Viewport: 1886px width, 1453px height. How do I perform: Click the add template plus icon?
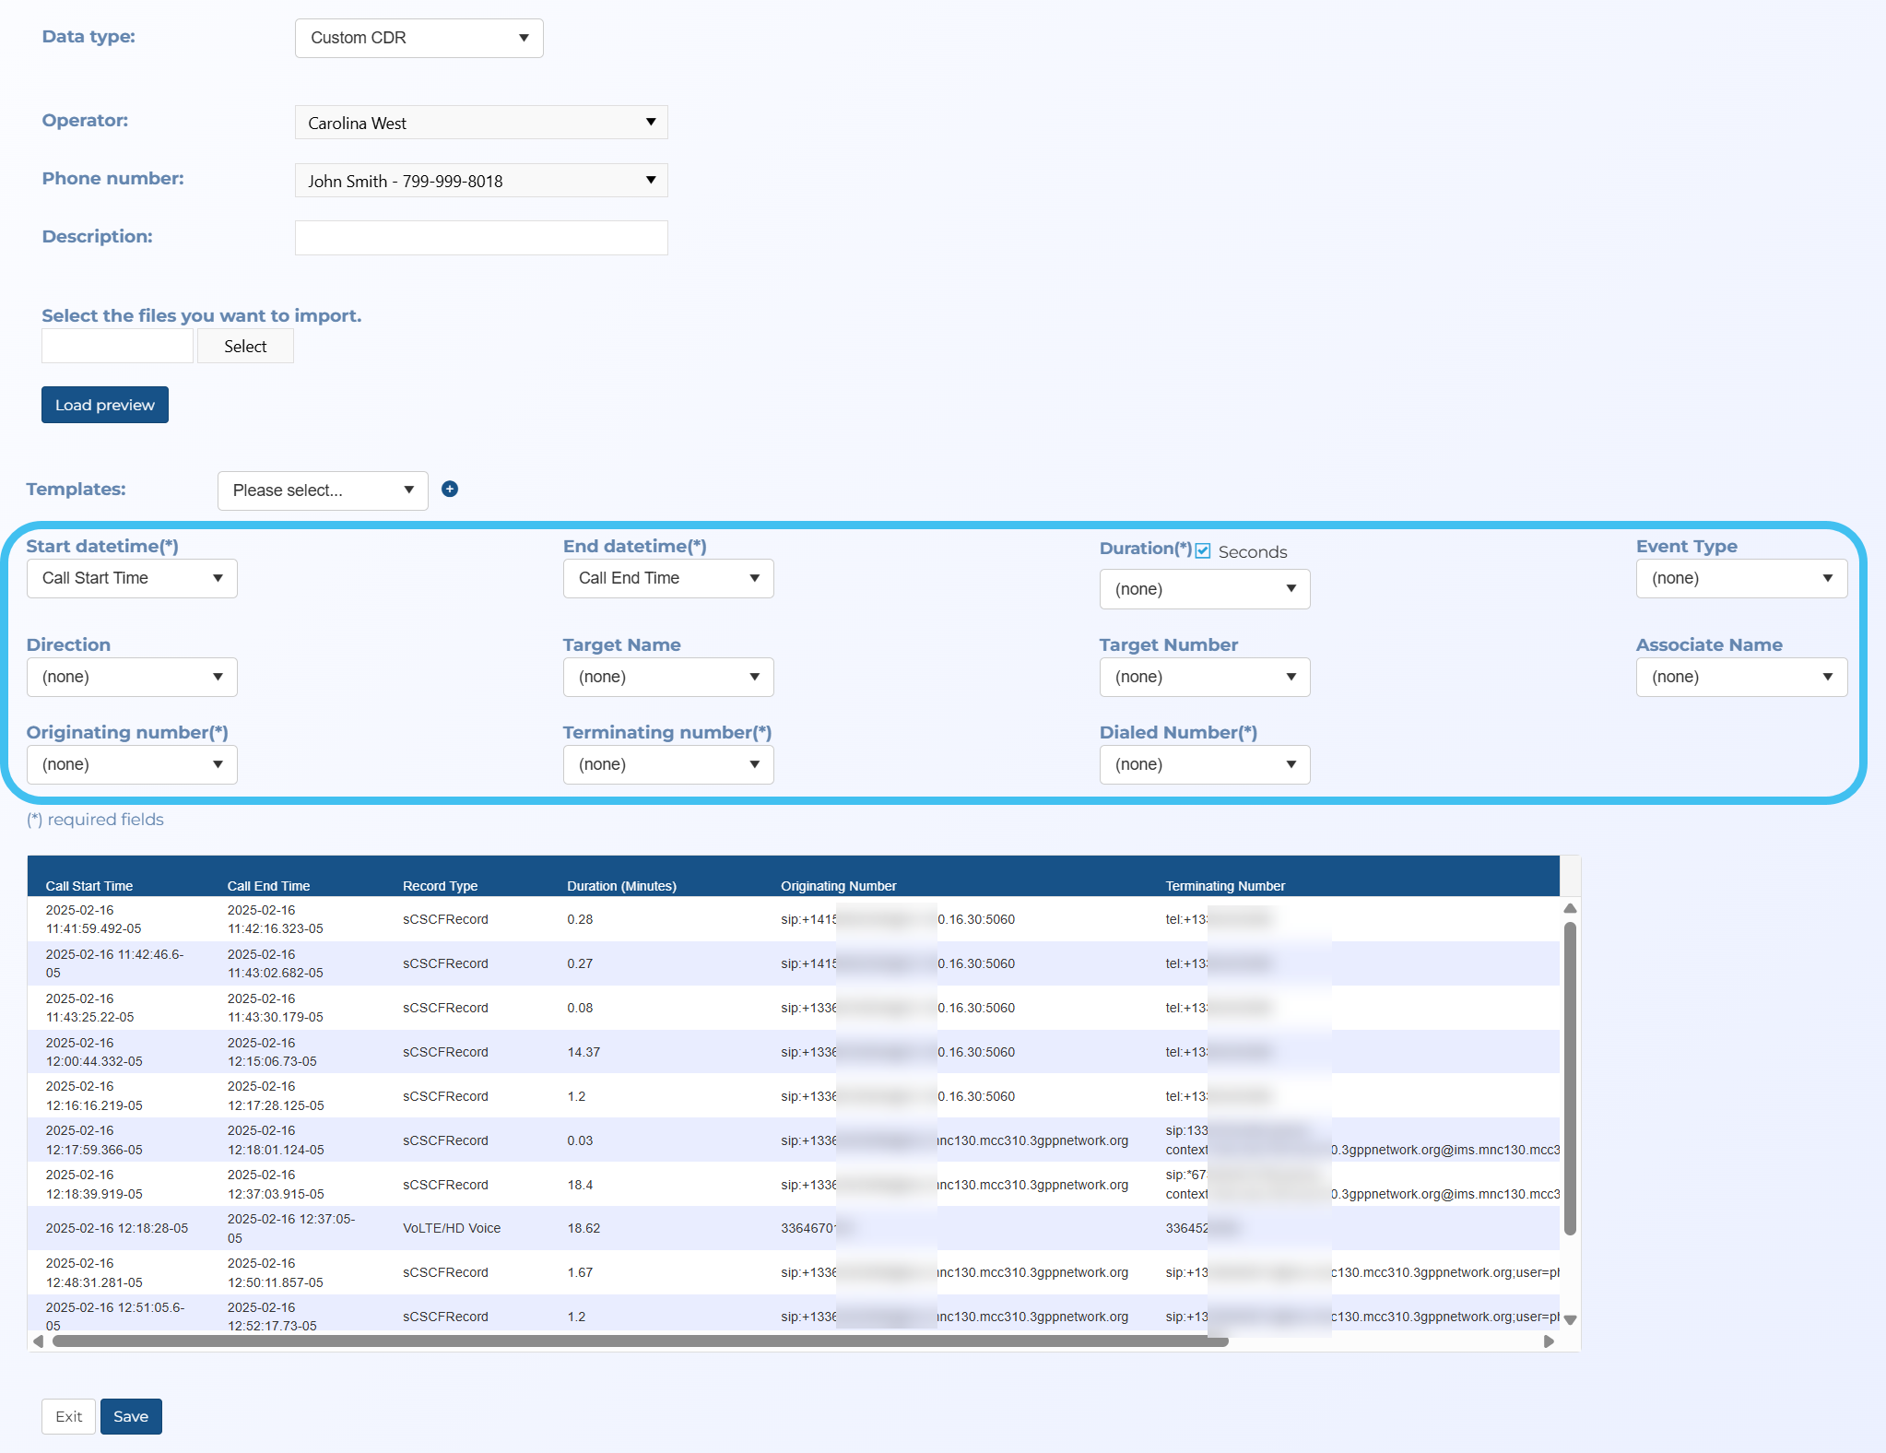pyautogui.click(x=450, y=490)
